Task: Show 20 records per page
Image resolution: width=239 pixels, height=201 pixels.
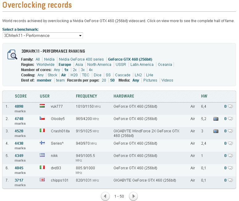Action: [104, 80]
